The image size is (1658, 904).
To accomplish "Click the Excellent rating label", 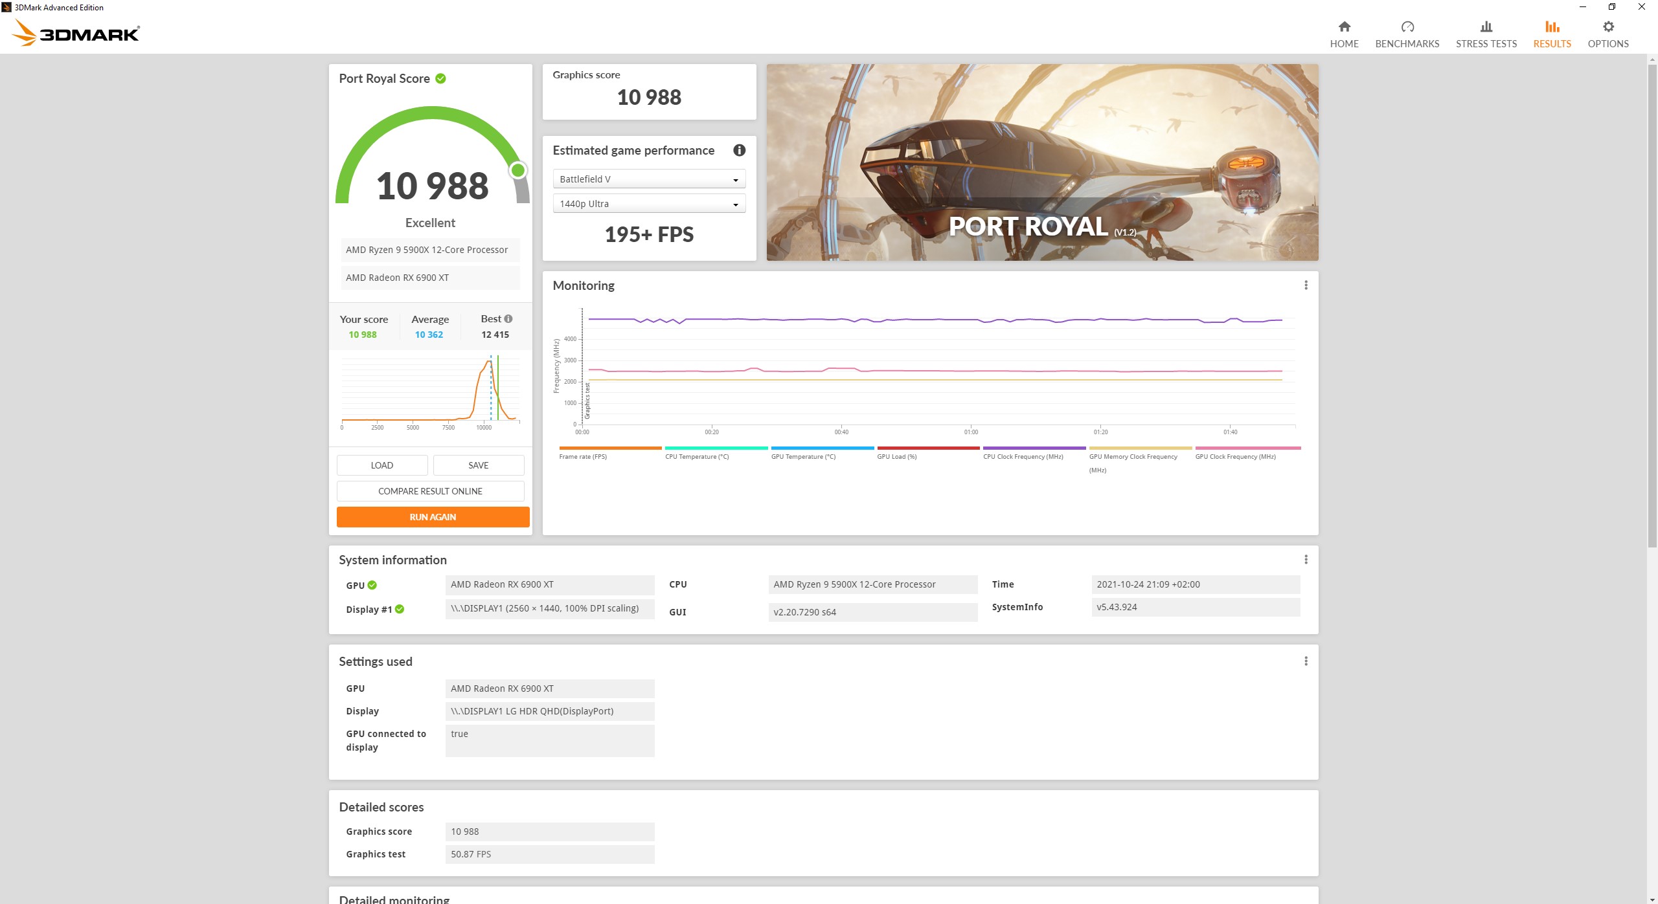I will pos(430,223).
